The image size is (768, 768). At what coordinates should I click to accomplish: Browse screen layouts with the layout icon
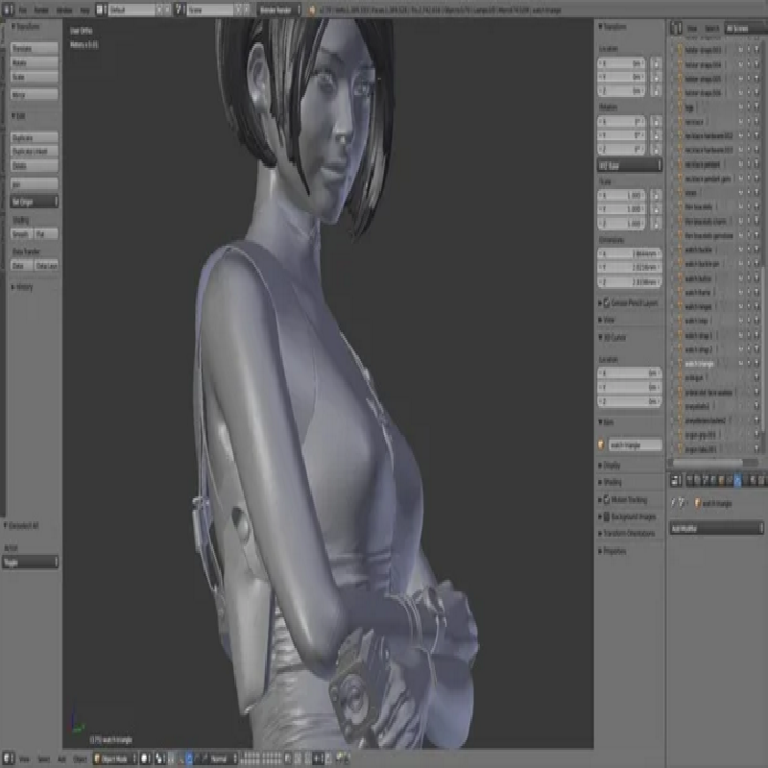(101, 10)
